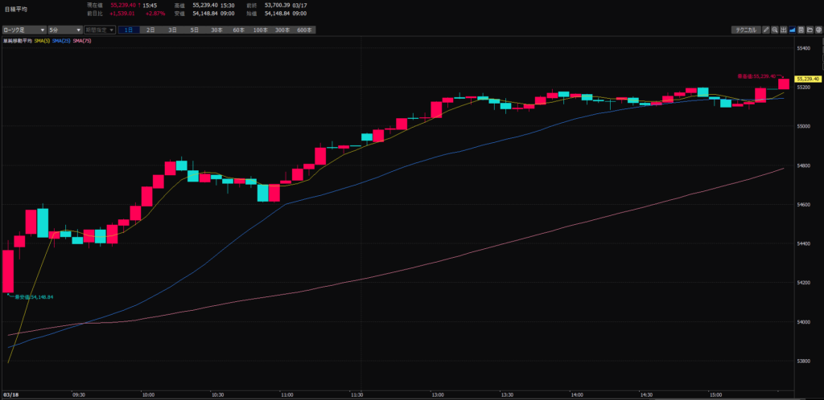Screen dimensions: 824x400
Task: Click the rightmost toolbar settings icon
Action: click(x=818, y=30)
